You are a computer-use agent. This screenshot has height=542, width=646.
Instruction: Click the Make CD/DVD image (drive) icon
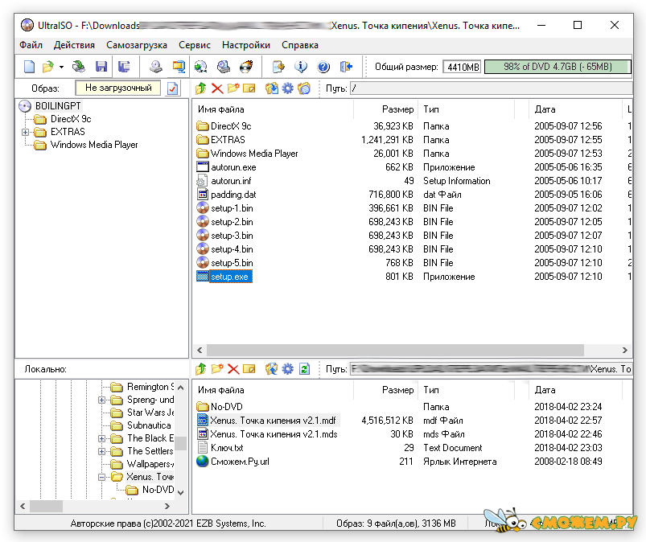(156, 66)
